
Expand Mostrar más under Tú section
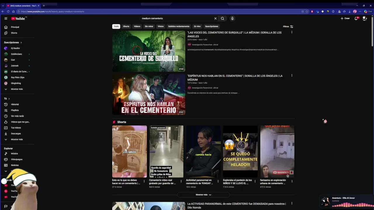coord(17,139)
